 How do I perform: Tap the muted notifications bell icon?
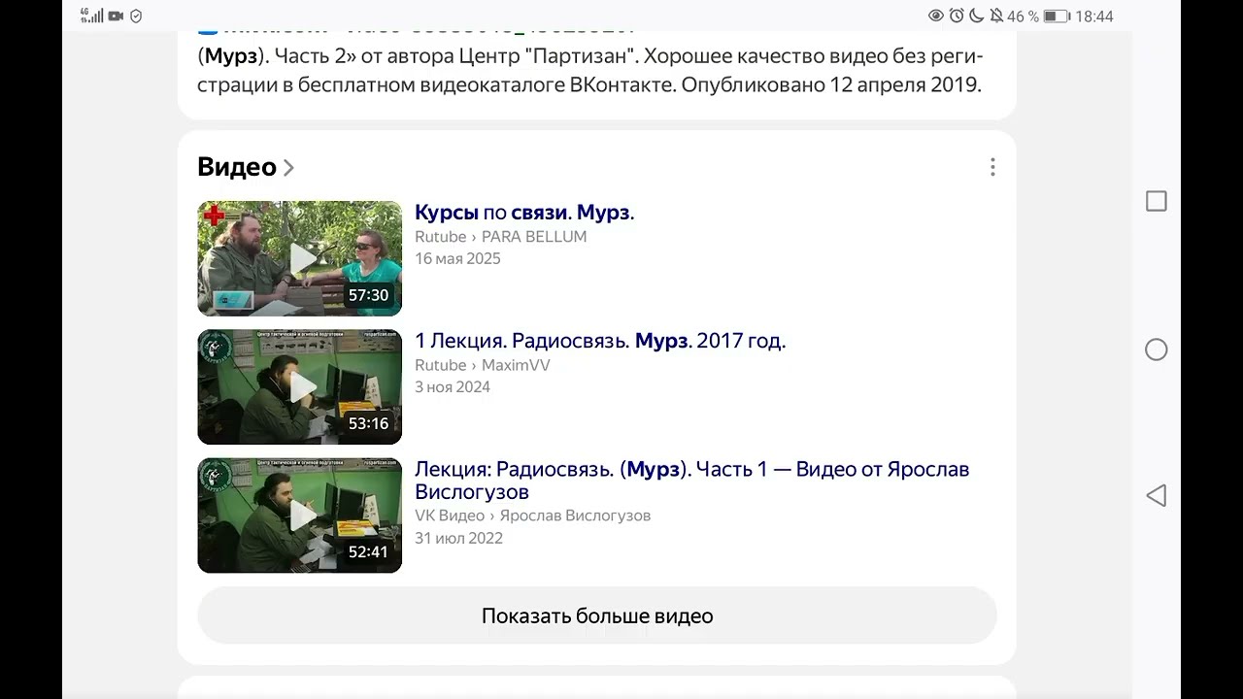[x=996, y=17]
